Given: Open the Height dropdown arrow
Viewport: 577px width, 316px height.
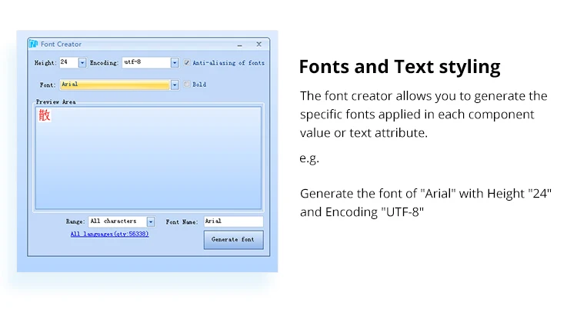Looking at the screenshot, I should click(82, 63).
